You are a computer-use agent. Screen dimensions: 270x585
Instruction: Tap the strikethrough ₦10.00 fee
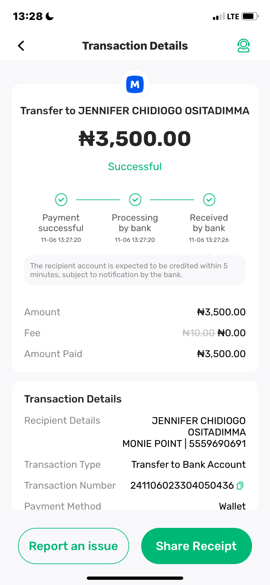(198, 333)
